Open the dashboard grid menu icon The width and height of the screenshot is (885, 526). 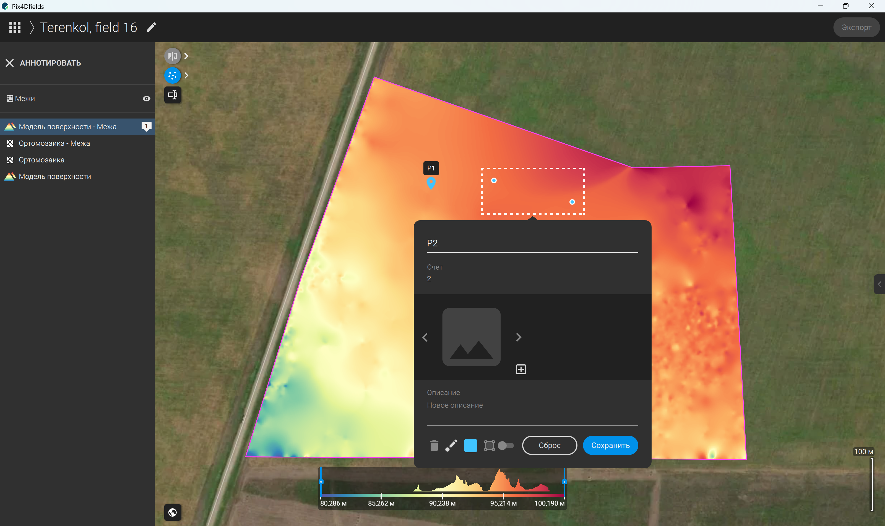coord(15,27)
